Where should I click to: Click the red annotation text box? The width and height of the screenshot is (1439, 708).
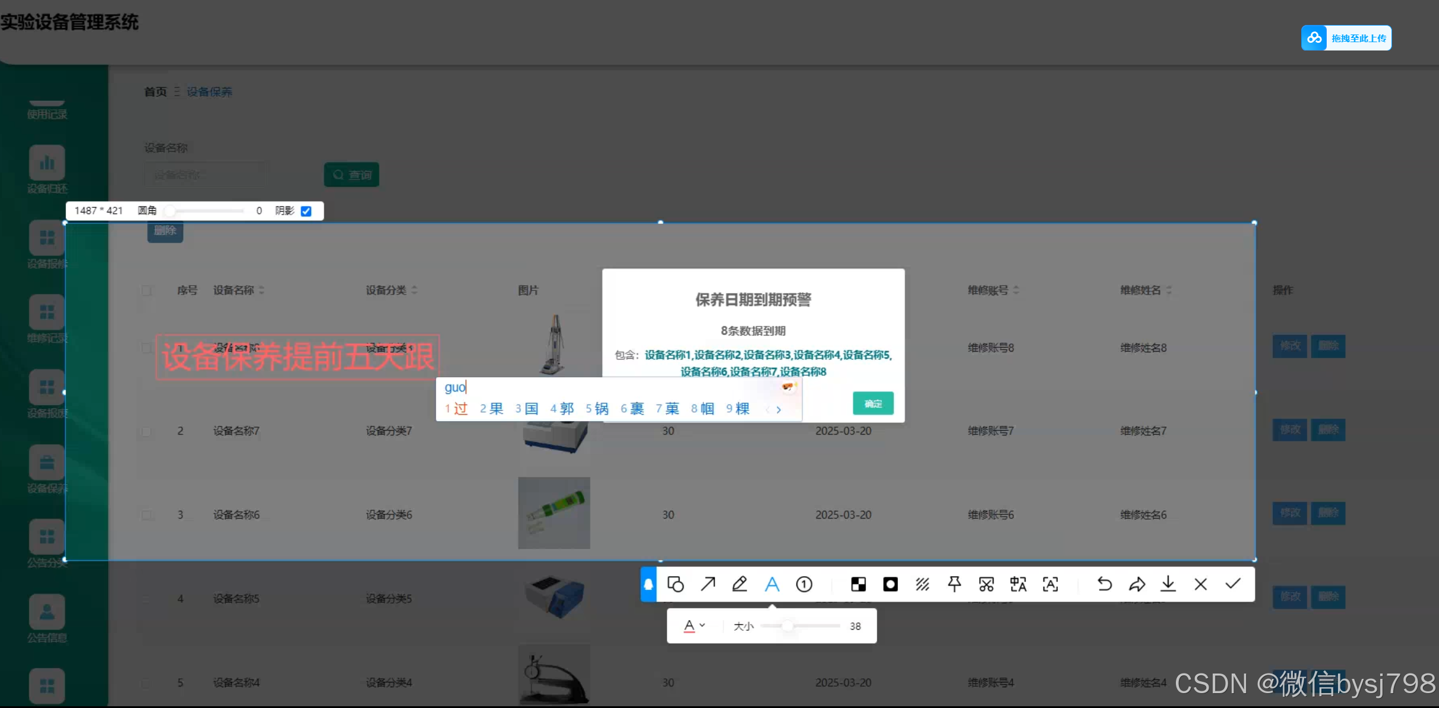[x=298, y=357]
